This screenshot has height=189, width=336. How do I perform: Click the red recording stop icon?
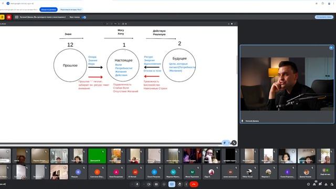click(9, 17)
